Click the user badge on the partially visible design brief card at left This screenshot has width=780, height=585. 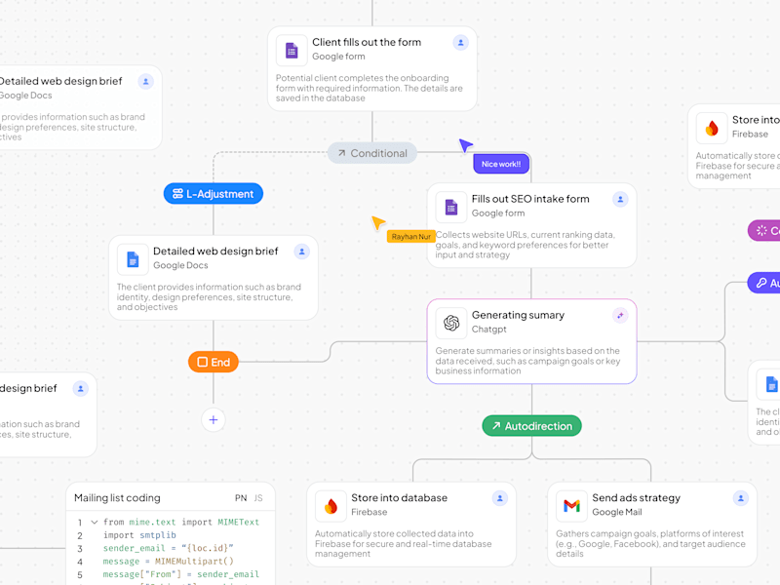(81, 388)
